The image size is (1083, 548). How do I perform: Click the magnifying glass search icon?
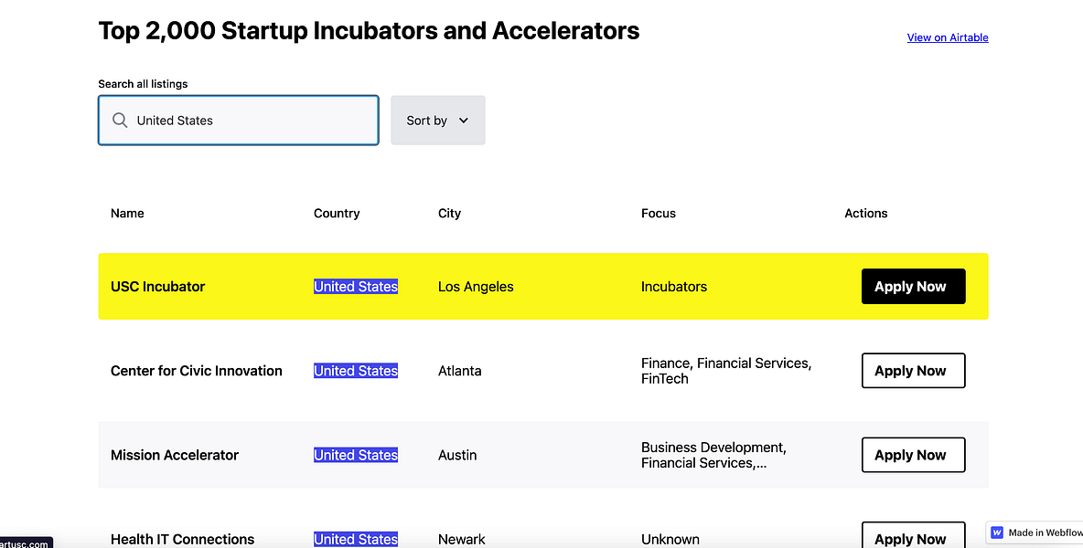(x=120, y=120)
